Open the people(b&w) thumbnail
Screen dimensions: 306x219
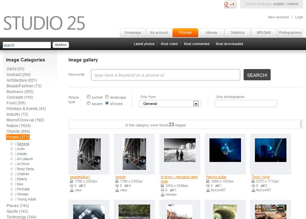point(89,154)
